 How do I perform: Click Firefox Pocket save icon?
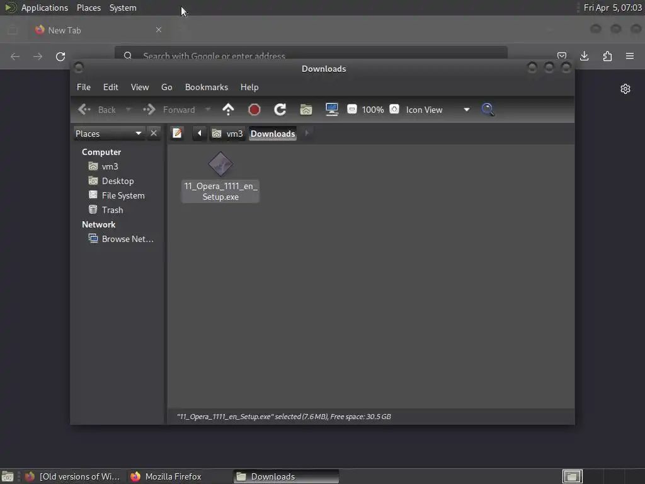pyautogui.click(x=562, y=55)
